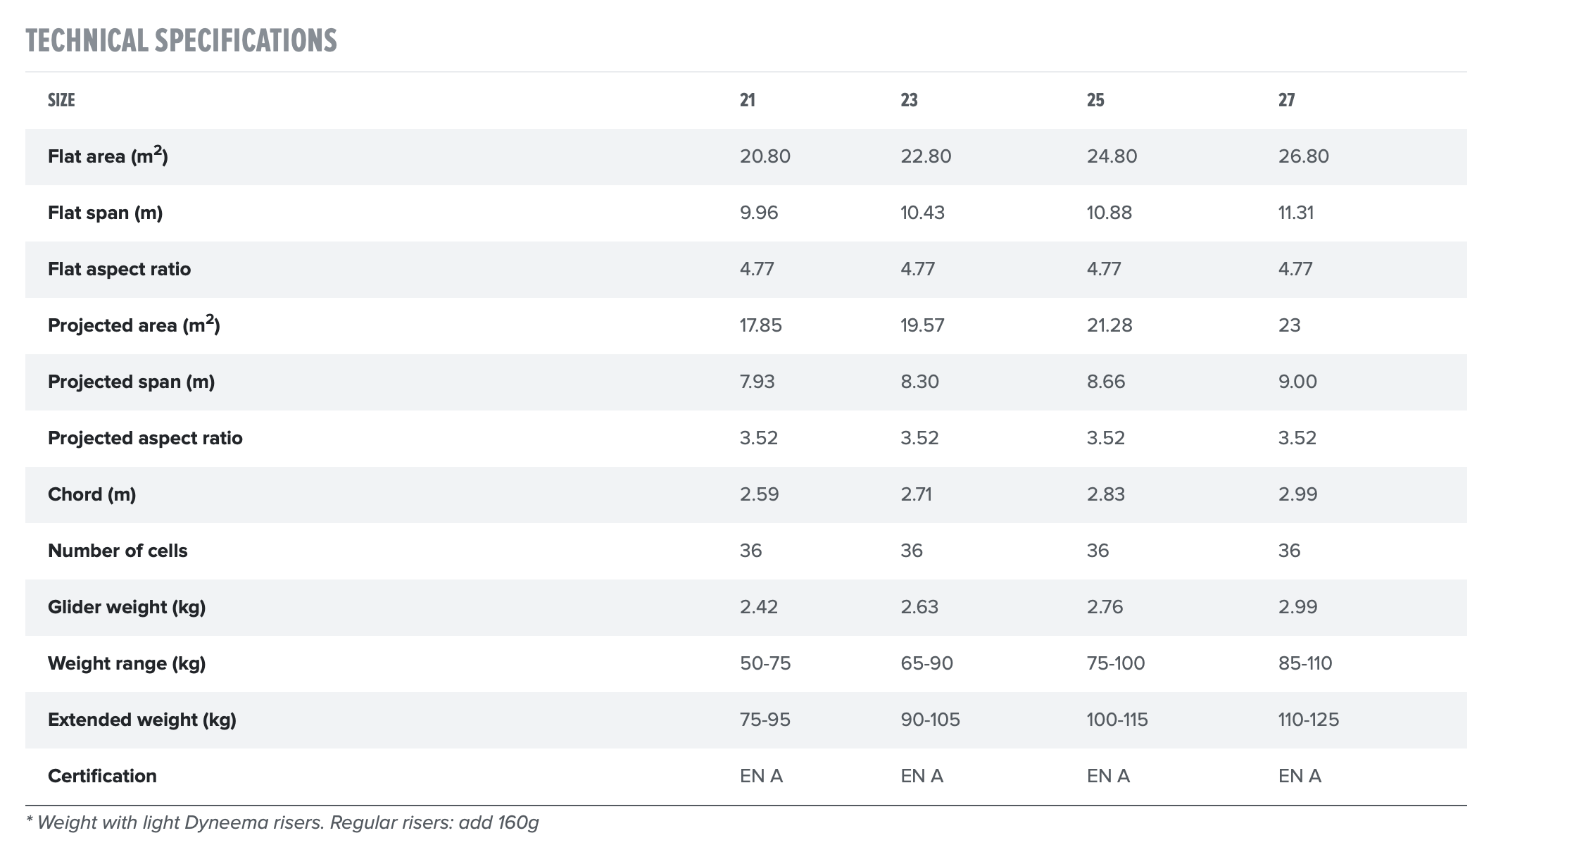
Task: Click the 21.28 projected area value
Action: 1109,325
